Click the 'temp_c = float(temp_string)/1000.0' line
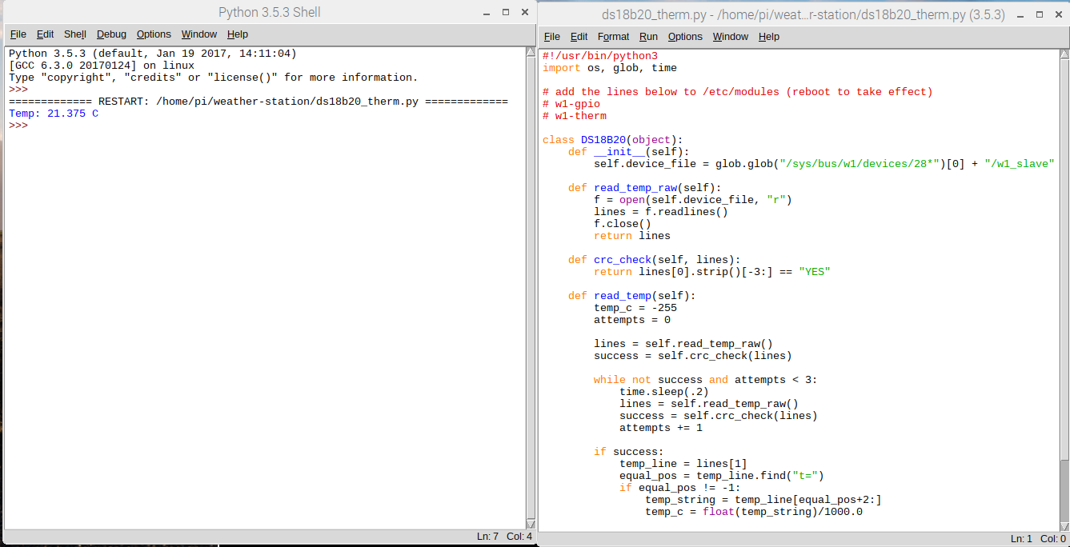 point(754,512)
